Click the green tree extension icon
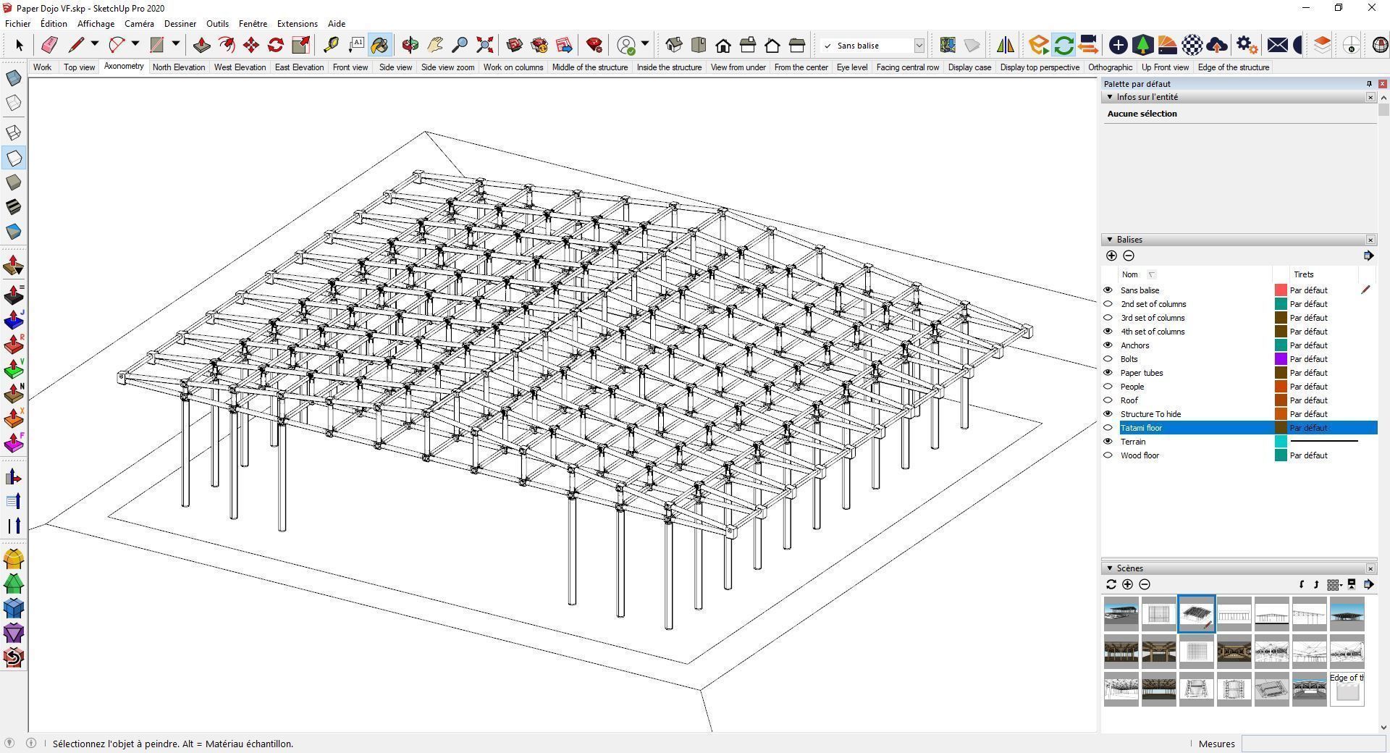Image resolution: width=1390 pixels, height=753 pixels. click(x=1142, y=45)
